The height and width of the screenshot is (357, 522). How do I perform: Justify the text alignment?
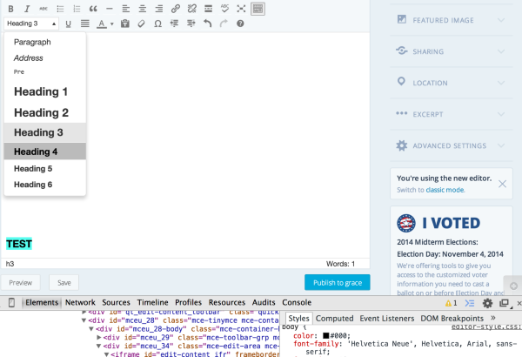85,24
